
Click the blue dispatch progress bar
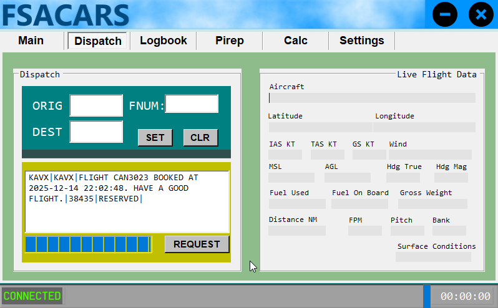88,244
